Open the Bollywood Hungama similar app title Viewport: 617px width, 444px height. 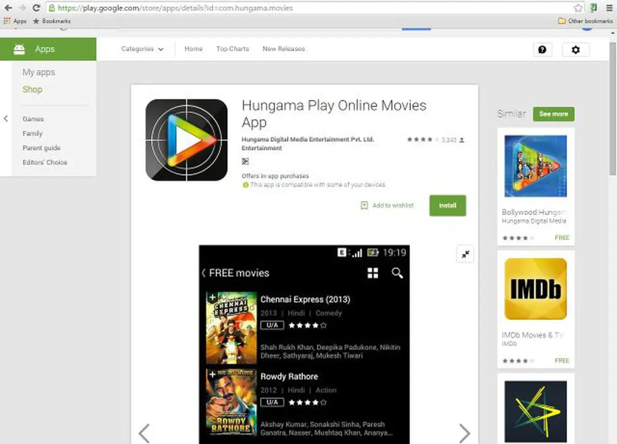tap(534, 212)
